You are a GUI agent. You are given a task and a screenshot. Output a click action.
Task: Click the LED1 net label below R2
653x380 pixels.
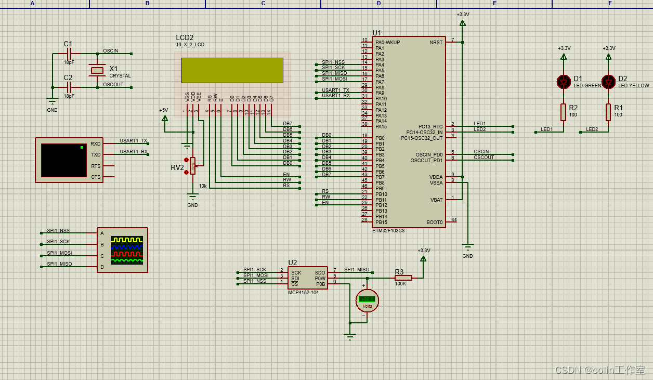546,129
